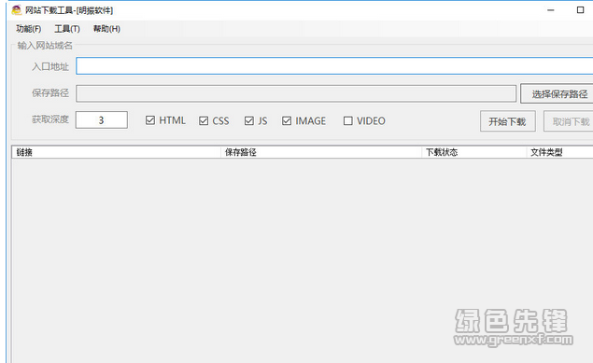
Task: Disable the IMAGE checkbox
Action: (287, 121)
